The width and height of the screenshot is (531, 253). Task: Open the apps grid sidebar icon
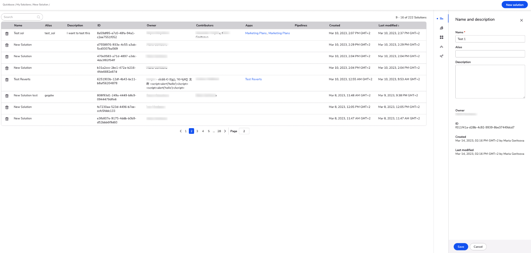click(x=441, y=37)
